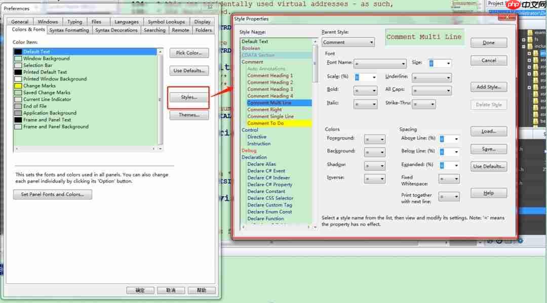Select Window Background color item
Image resolution: width=547 pixels, height=303 pixels.
click(46, 59)
